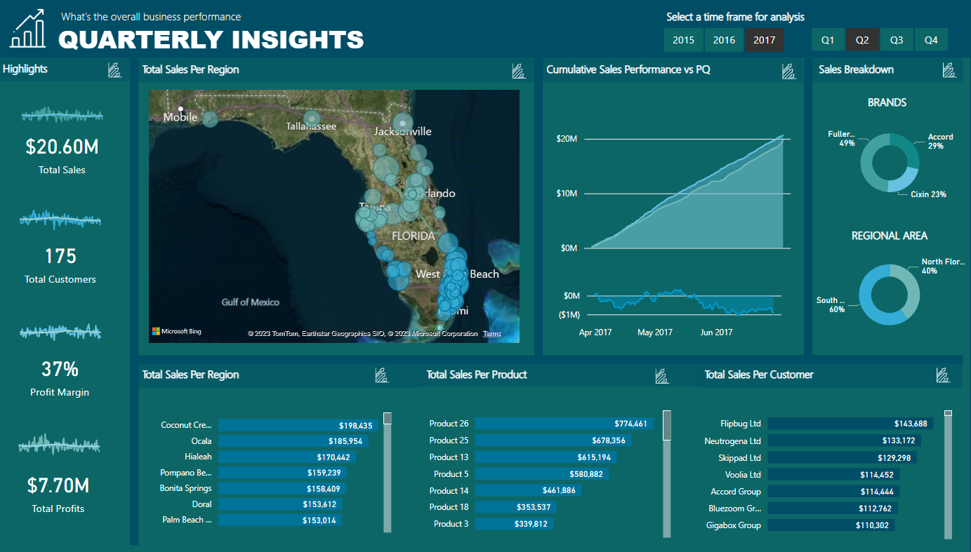
Task: Click the chart icon in Cumulative Sales Performance header
Action: tap(788, 70)
